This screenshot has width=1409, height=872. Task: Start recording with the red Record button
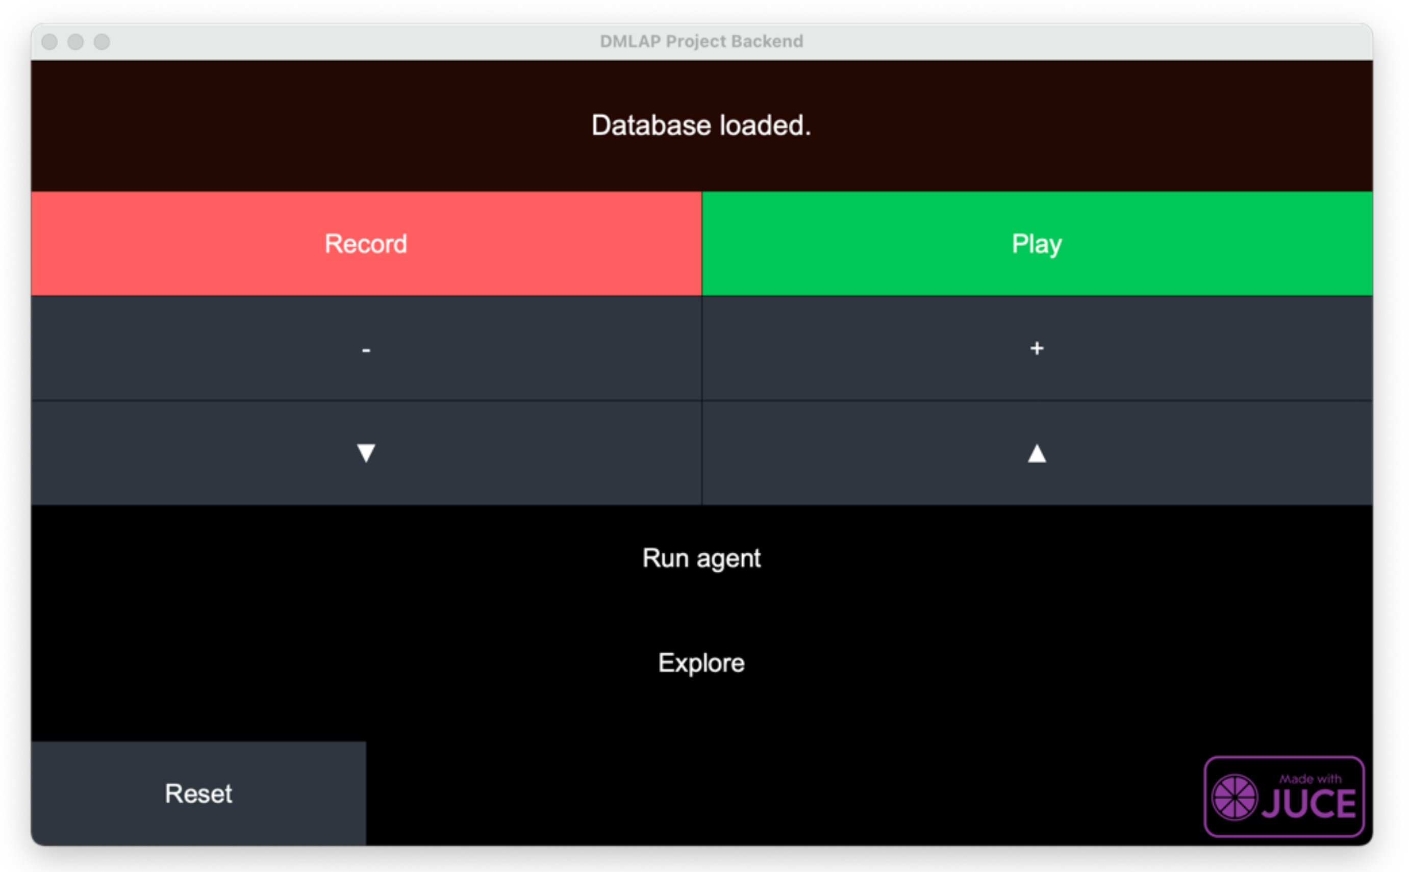coord(366,243)
